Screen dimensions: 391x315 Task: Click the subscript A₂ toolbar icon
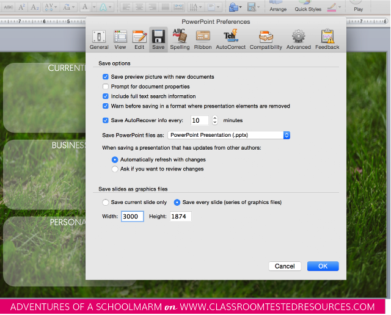(34, 7)
